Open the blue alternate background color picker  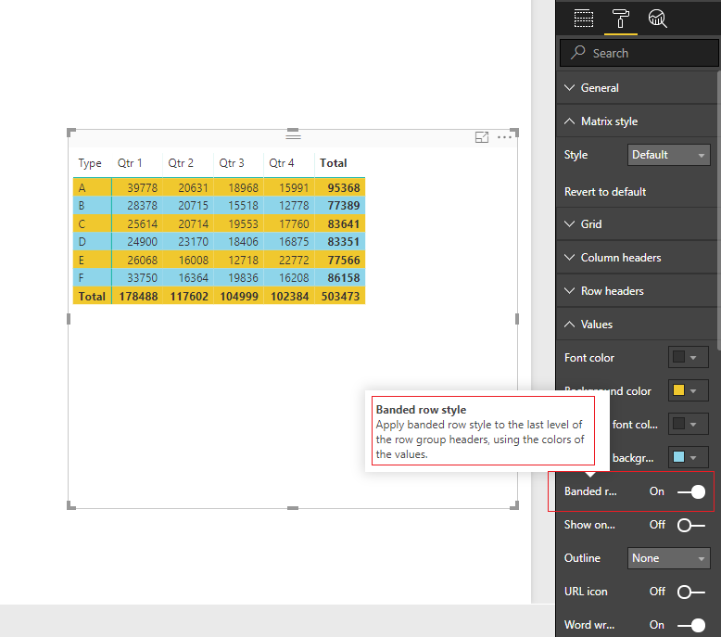pos(688,458)
